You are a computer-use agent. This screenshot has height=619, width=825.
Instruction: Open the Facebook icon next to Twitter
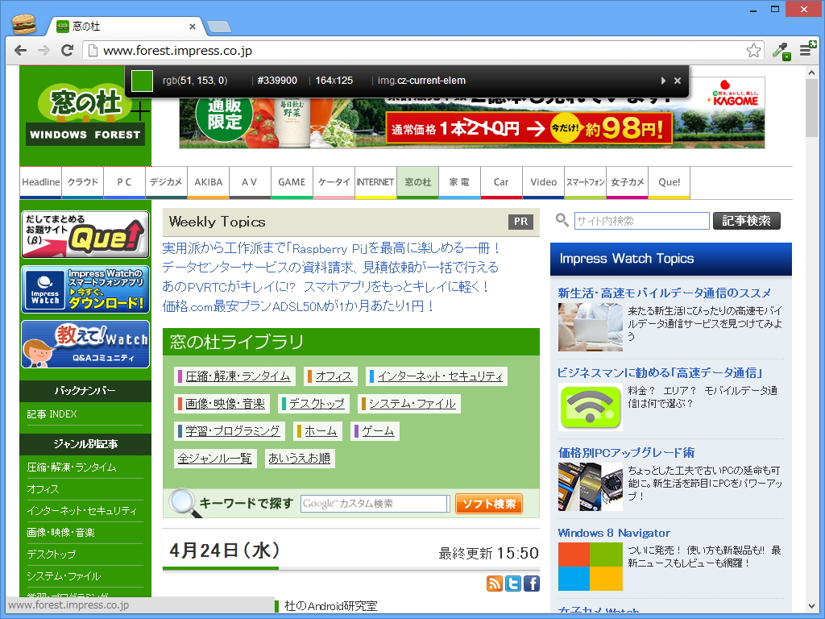[532, 584]
